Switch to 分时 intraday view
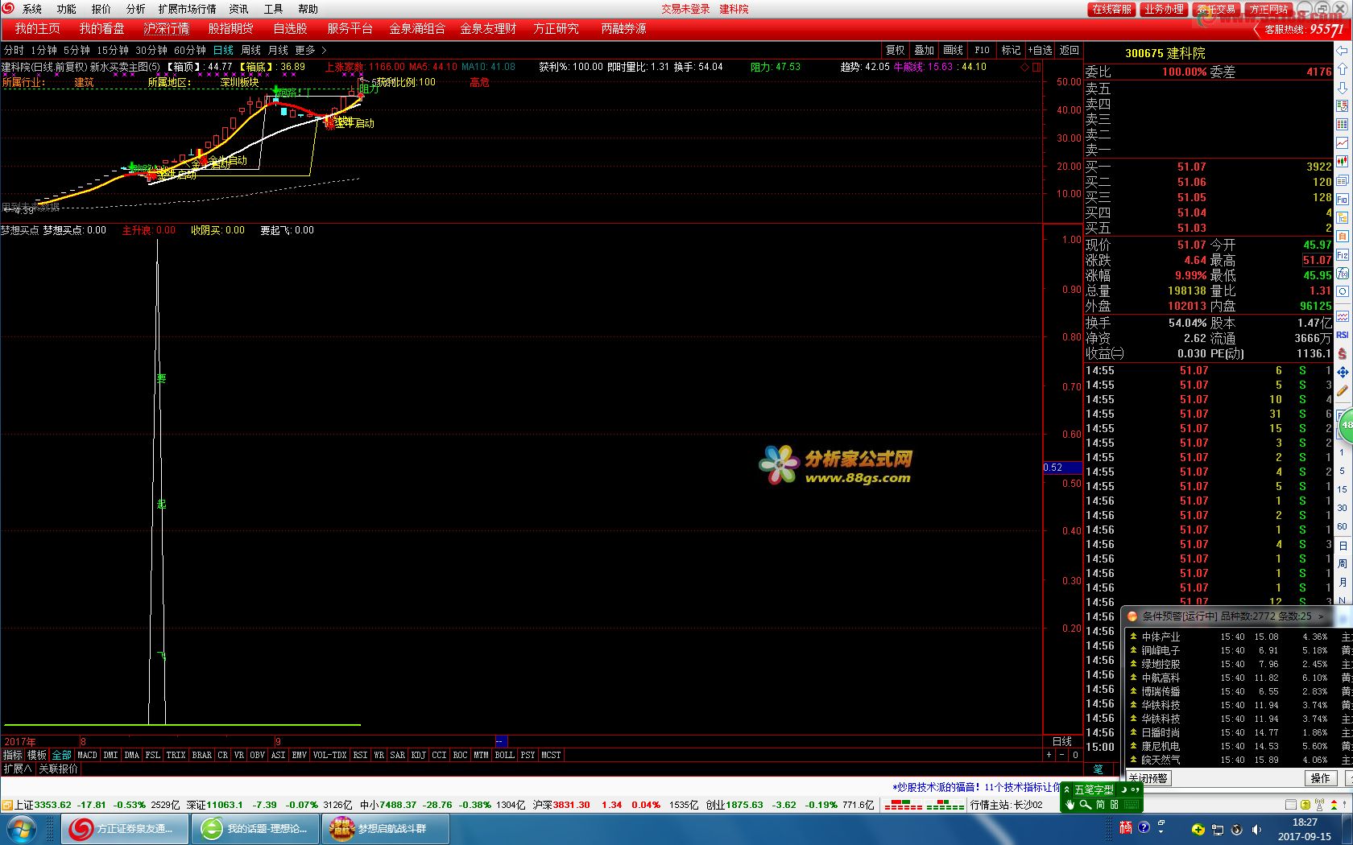 point(14,50)
